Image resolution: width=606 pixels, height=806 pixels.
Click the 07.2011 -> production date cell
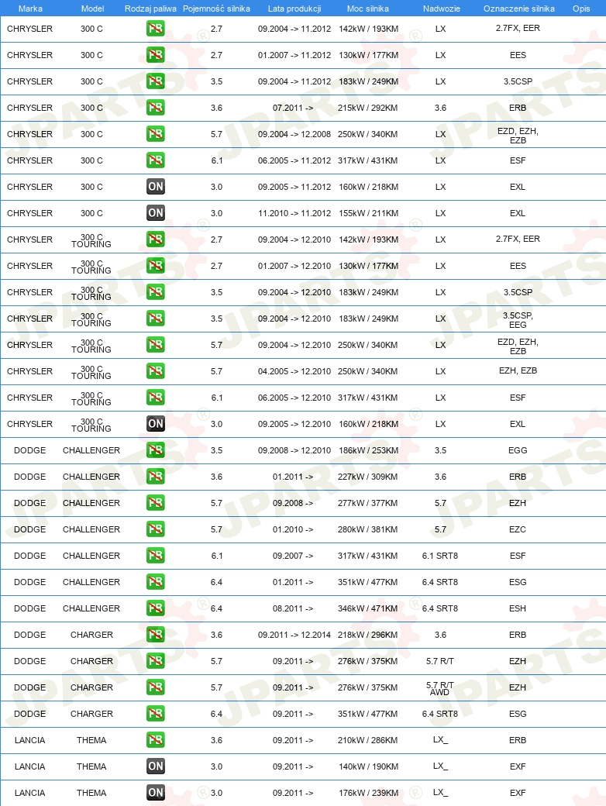(293, 108)
